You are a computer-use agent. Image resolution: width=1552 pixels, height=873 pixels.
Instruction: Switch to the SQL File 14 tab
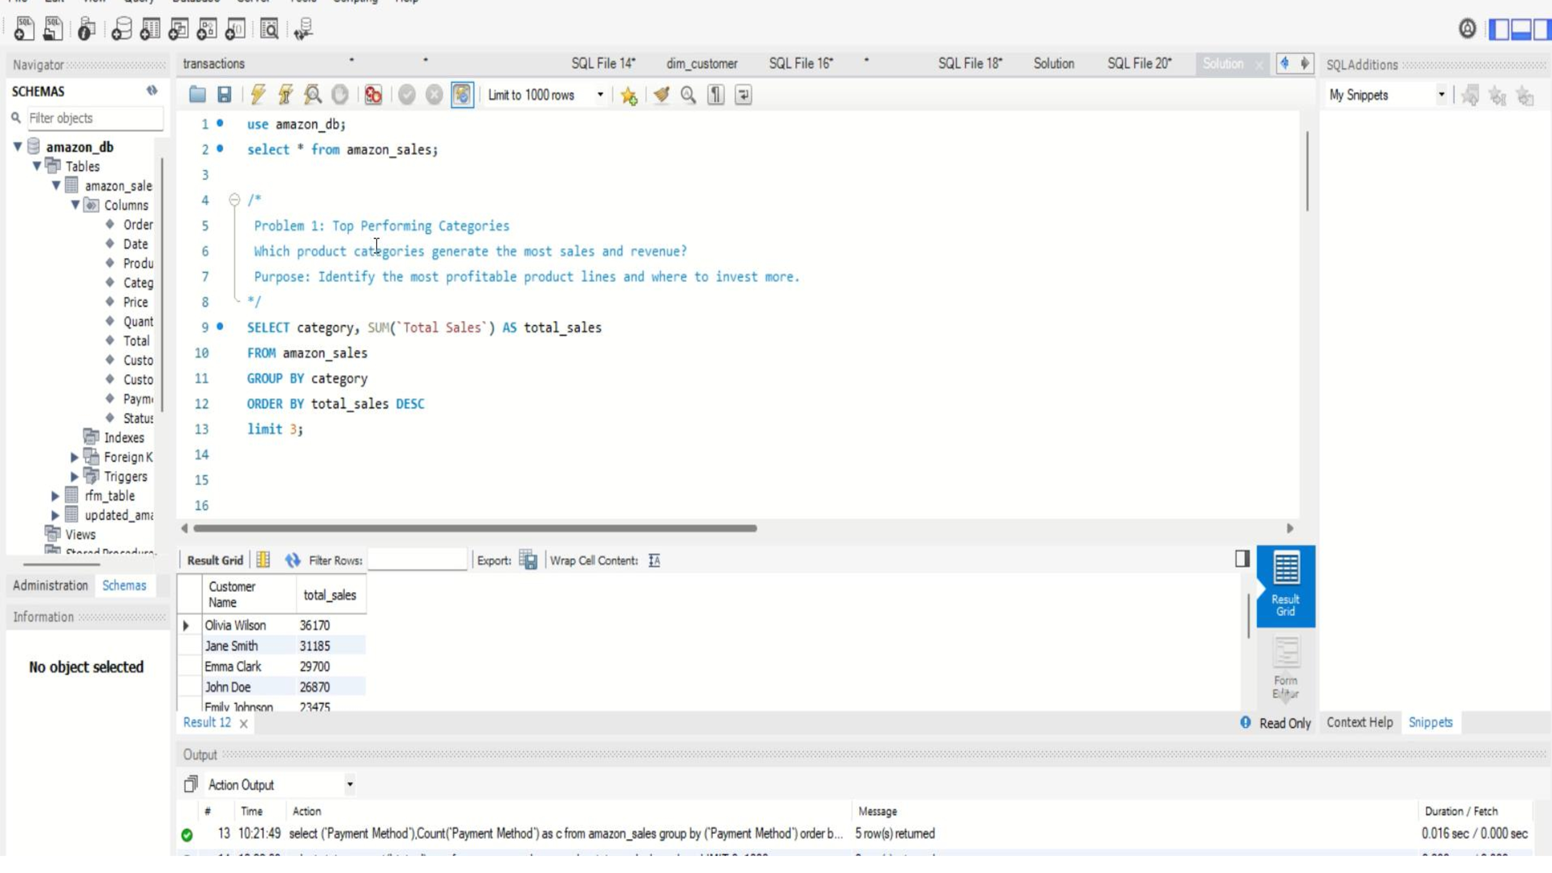click(x=603, y=63)
